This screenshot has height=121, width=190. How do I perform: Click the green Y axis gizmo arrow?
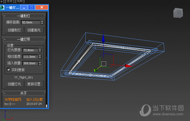96,70
